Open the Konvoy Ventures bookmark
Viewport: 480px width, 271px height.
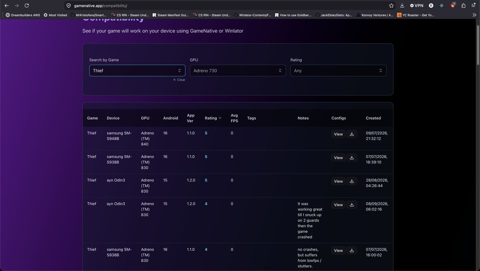point(375,15)
